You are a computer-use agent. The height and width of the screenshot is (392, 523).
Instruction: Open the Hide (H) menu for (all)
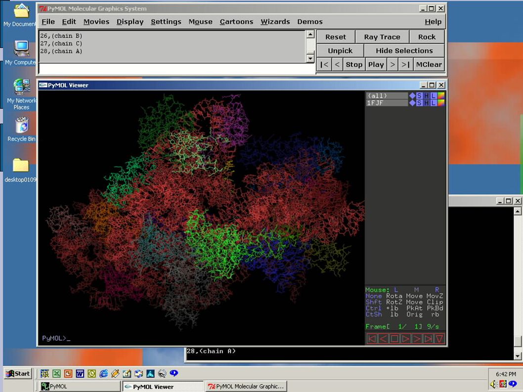point(426,96)
